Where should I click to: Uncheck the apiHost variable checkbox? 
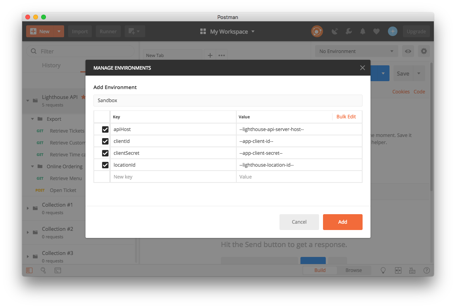tap(105, 129)
